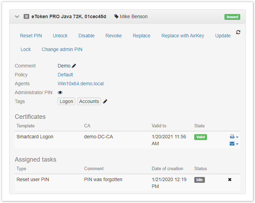Choose Replace with AirKey
Viewport: 255px width, 203px height.
pos(183,36)
